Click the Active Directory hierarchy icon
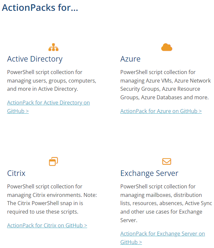 click(x=53, y=47)
